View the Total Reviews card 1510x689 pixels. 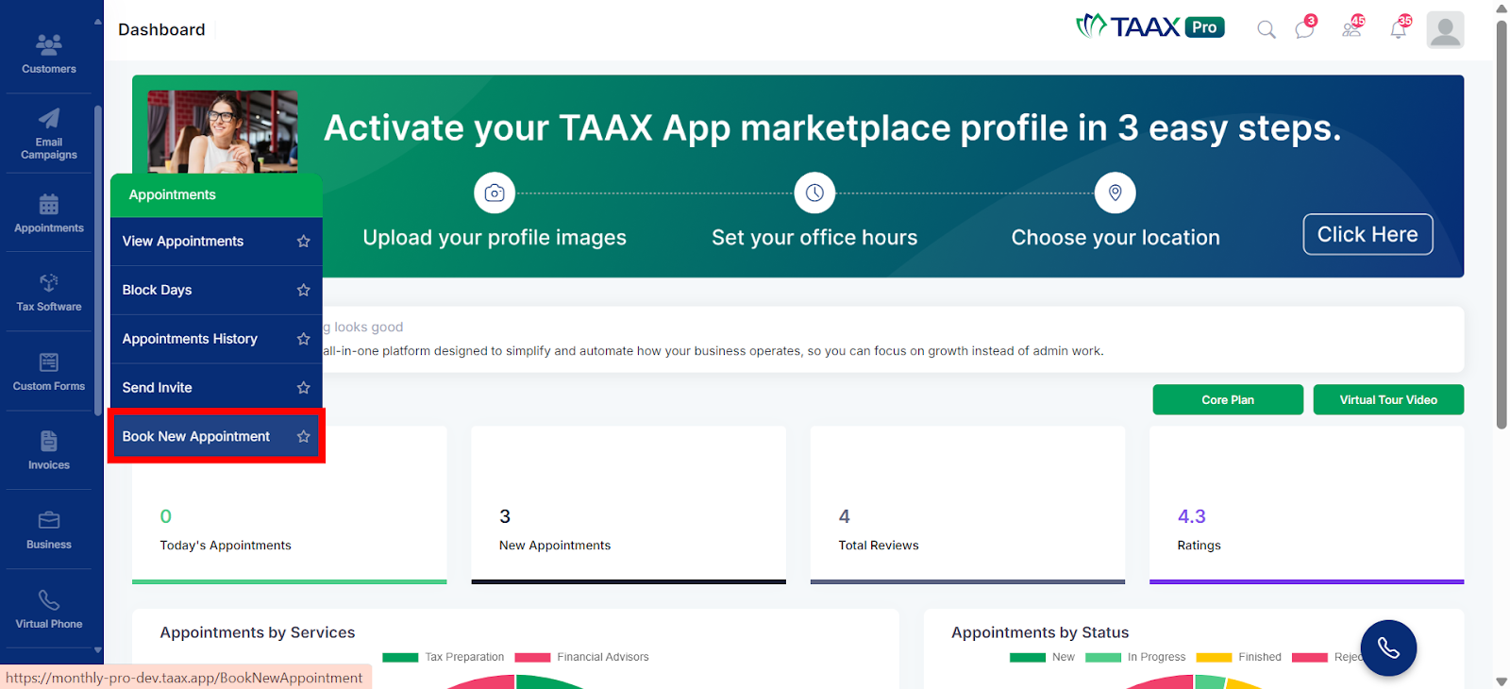pos(967,505)
